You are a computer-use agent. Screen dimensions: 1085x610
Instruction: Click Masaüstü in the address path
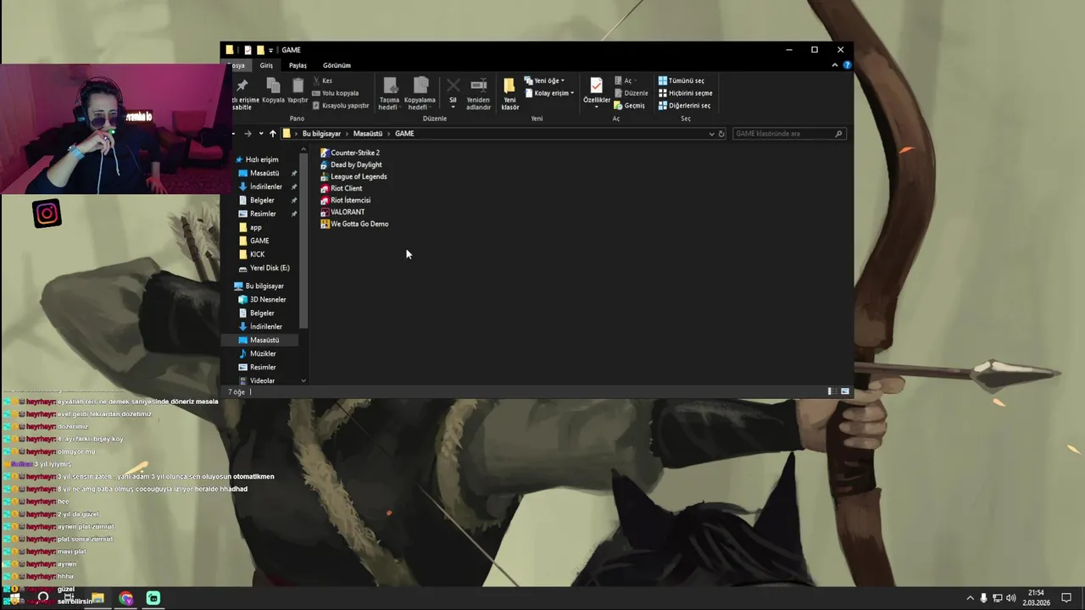[x=368, y=134]
